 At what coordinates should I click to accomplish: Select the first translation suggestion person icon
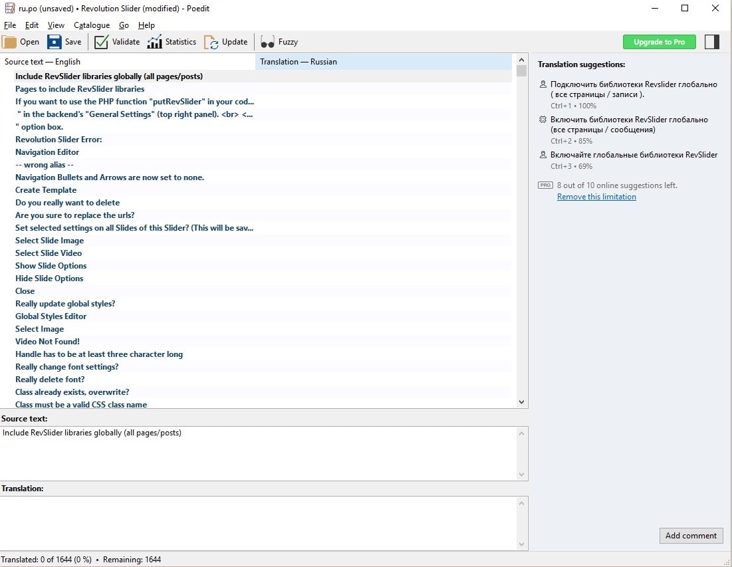click(x=543, y=84)
